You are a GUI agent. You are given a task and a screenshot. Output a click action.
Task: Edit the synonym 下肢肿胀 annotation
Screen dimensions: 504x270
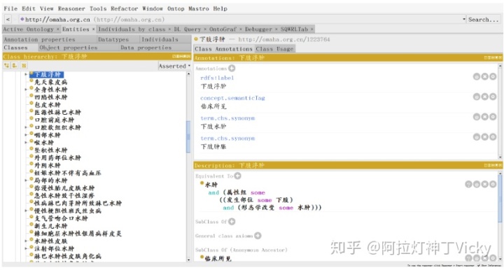tap(493, 137)
